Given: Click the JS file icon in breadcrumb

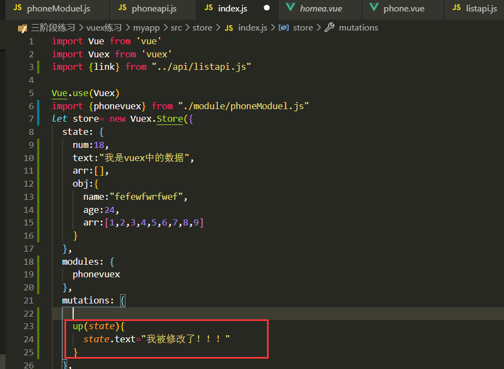Looking at the screenshot, I should click(229, 28).
